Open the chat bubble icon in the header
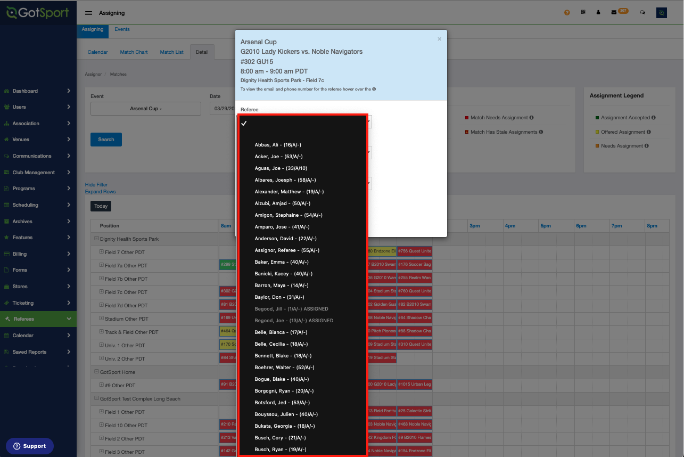Screen dimensions: 684x457 tap(642, 12)
